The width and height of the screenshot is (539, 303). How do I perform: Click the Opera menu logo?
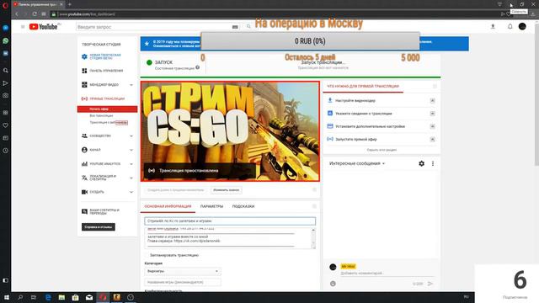[5, 5]
